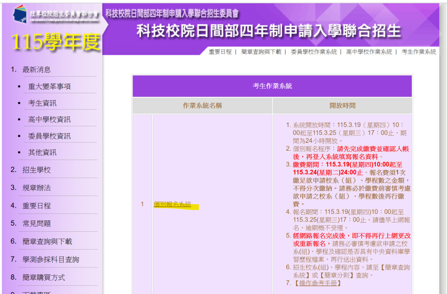447x294 pixels.
Task: Open the 重要日程 top navigation link
Action: 220,52
